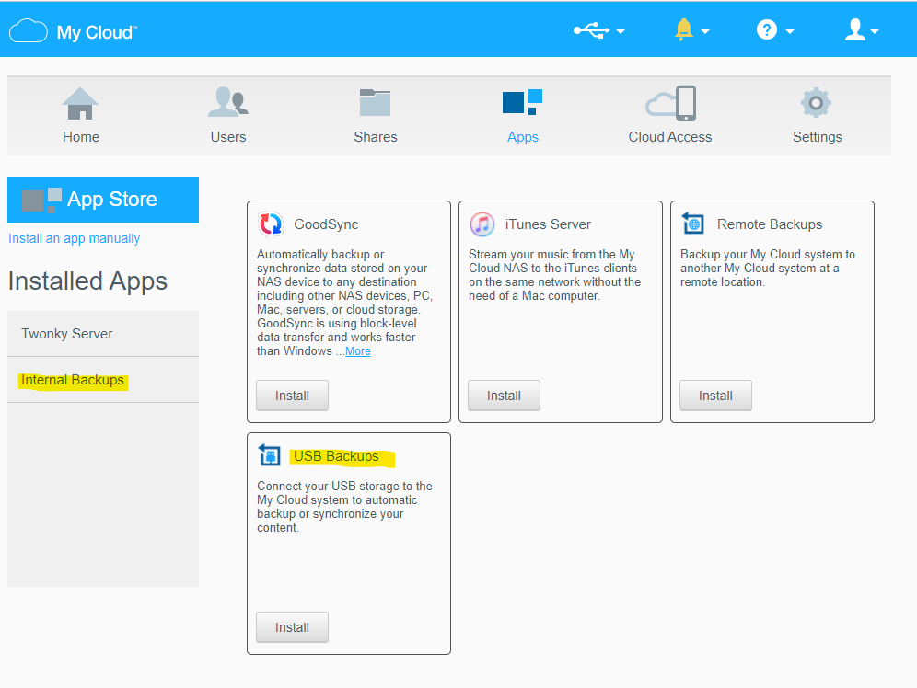Click the App Store squares icon
Image resolution: width=917 pixels, height=688 pixels.
tap(41, 201)
